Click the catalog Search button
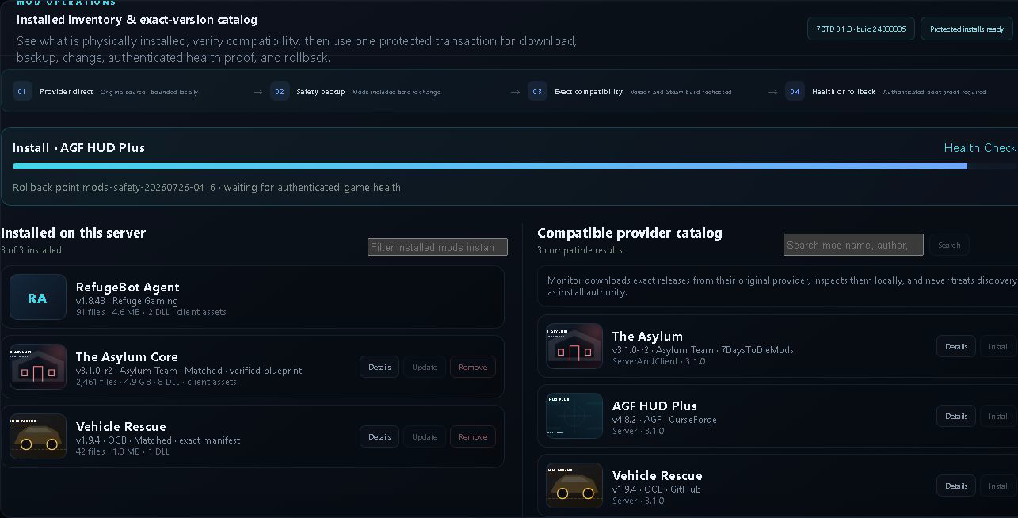 coord(949,245)
